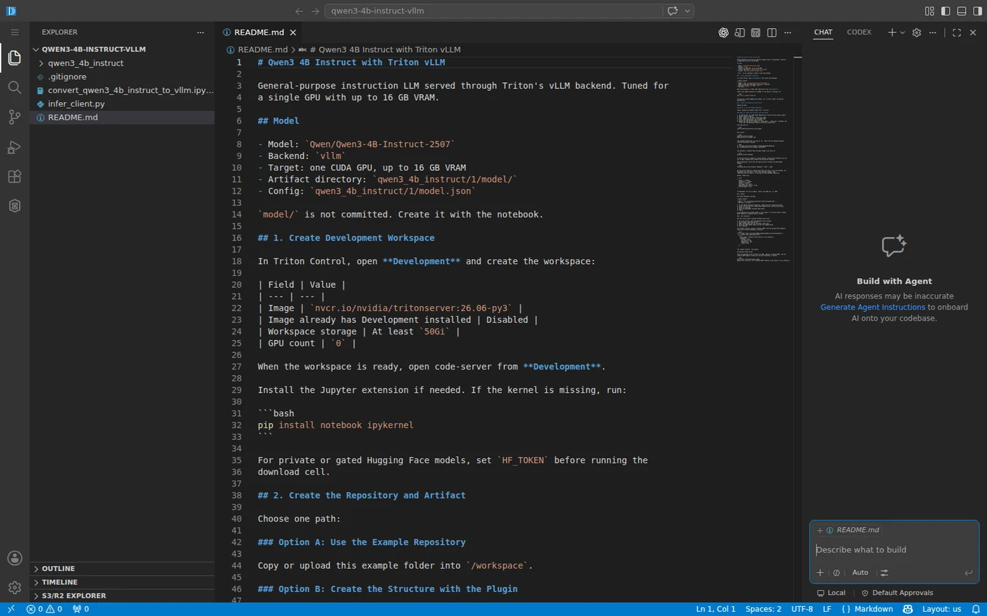Expand the qwen3_4b_instruct folder
The image size is (987, 616).
(122, 63)
